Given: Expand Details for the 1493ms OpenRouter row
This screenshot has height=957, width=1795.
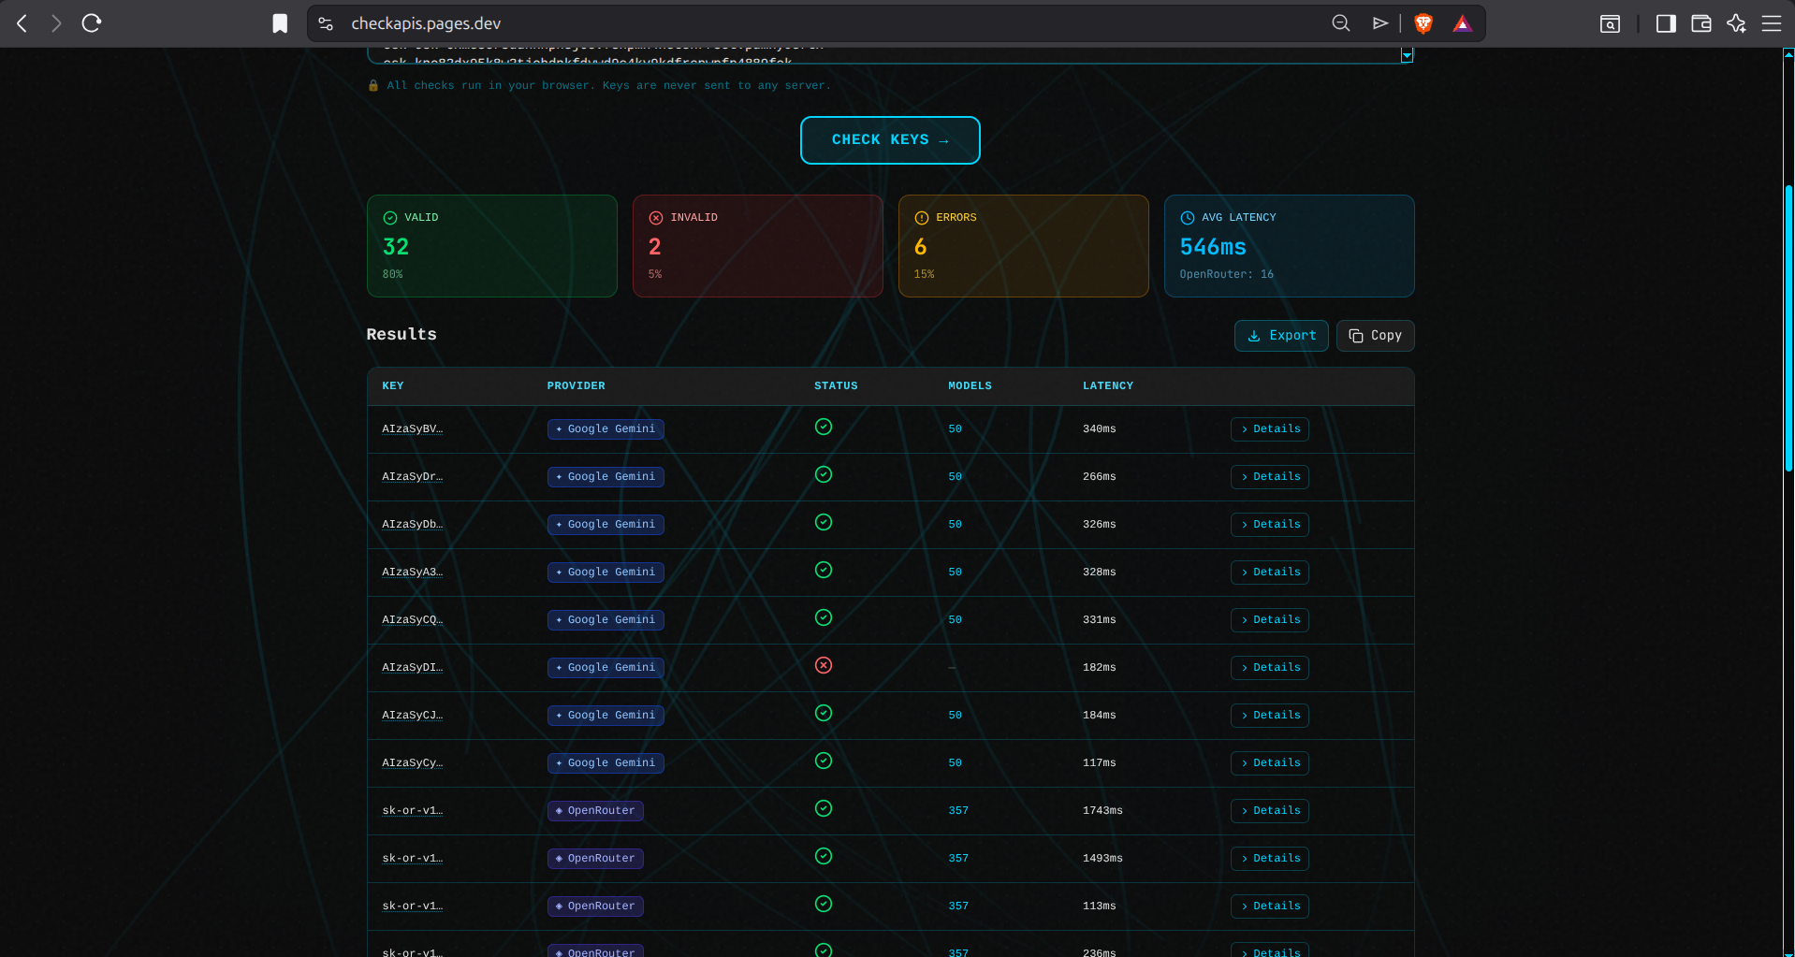Looking at the screenshot, I should (x=1270, y=859).
